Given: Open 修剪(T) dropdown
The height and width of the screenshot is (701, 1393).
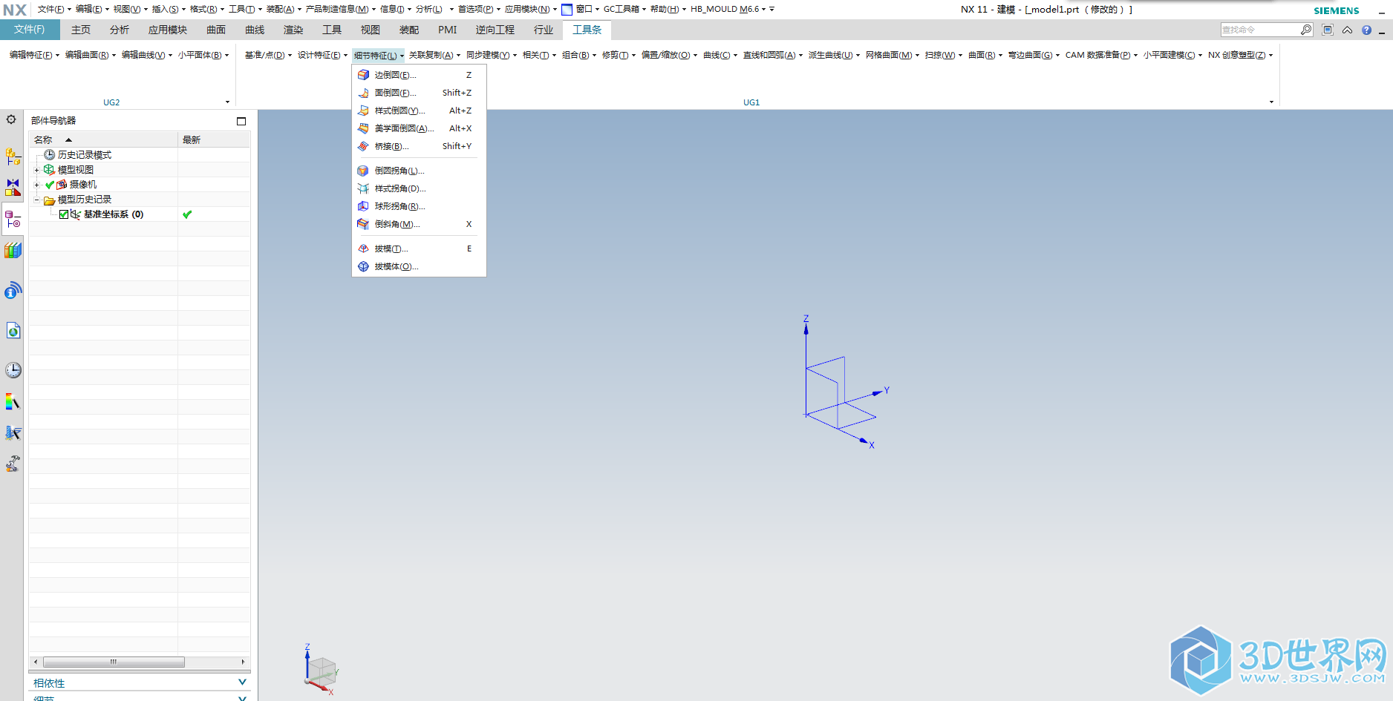Looking at the screenshot, I should 619,55.
